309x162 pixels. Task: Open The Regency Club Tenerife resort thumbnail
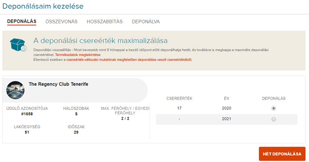coord(16,90)
